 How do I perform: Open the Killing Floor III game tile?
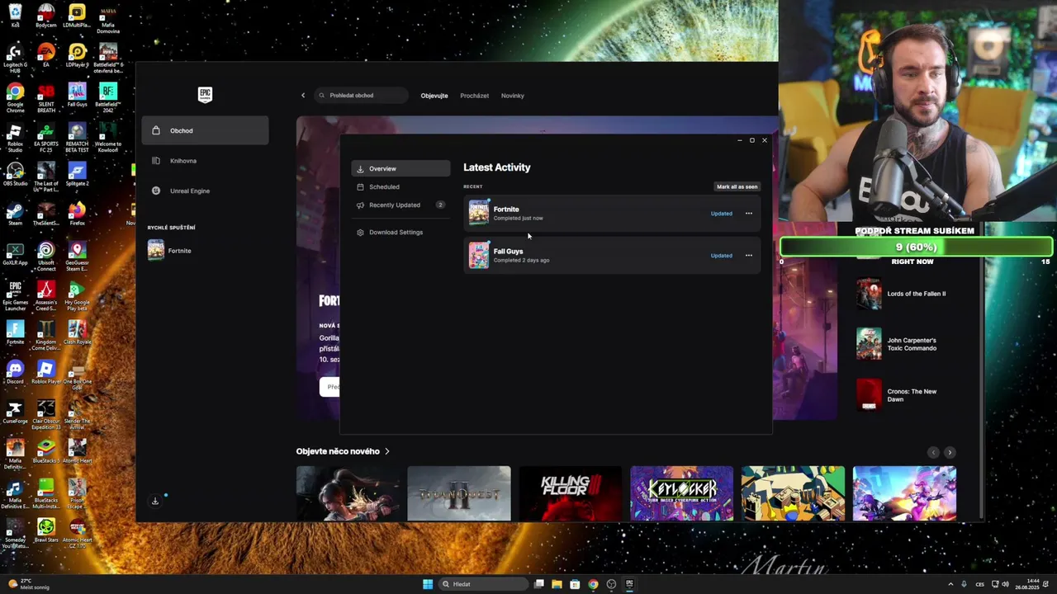(x=570, y=493)
